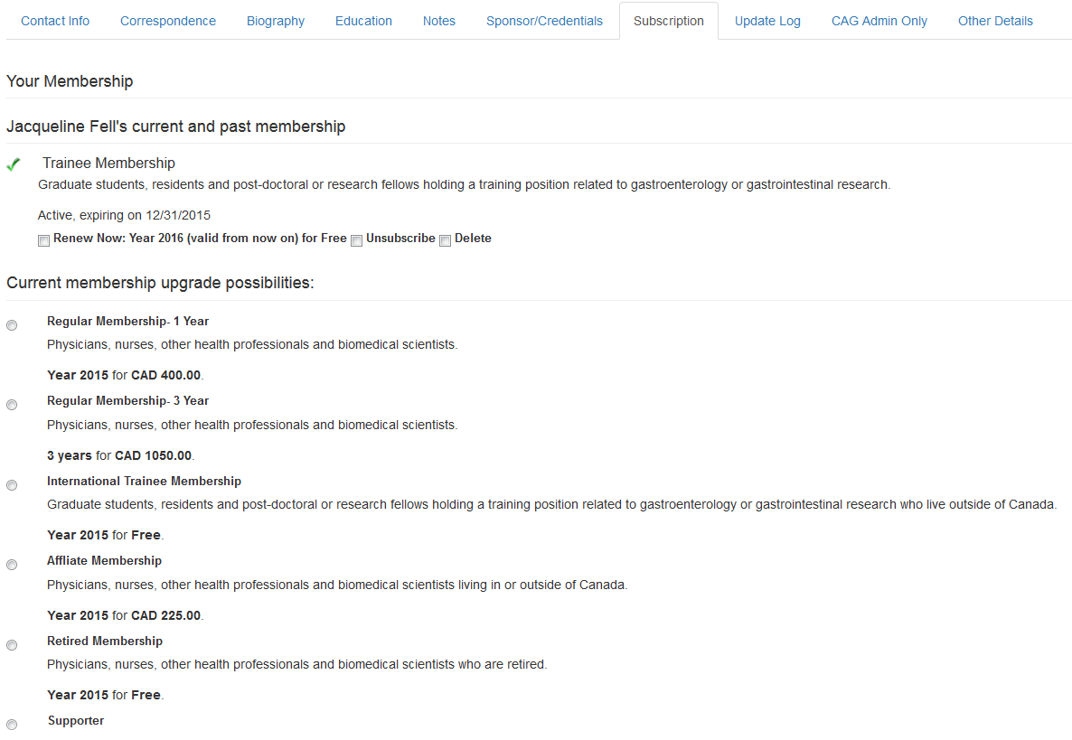The width and height of the screenshot is (1072, 740).
Task: Open the Contact Info tab
Action: pos(55,21)
